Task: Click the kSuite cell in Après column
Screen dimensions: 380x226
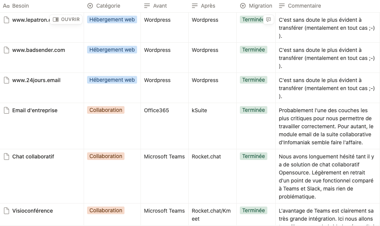Action: [199, 110]
